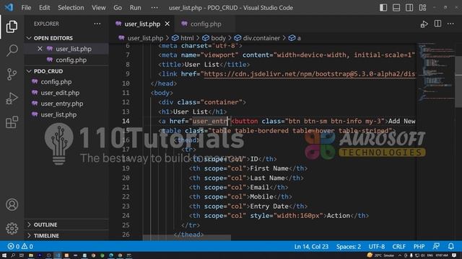Open the Customize Layout icon

pyautogui.click(x=422, y=8)
